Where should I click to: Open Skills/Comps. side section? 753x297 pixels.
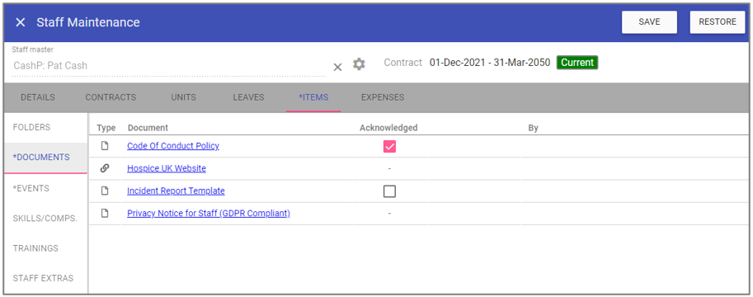(45, 218)
